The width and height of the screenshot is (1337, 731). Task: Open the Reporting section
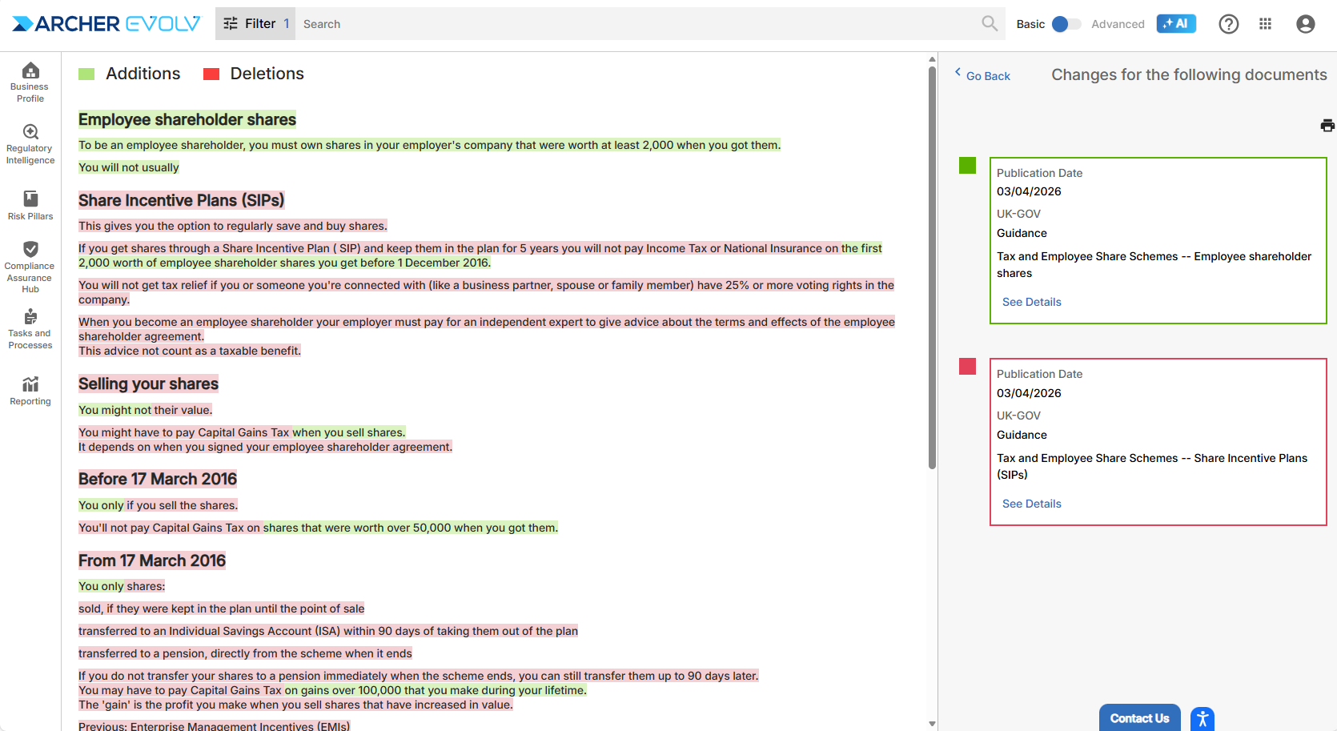pos(30,391)
